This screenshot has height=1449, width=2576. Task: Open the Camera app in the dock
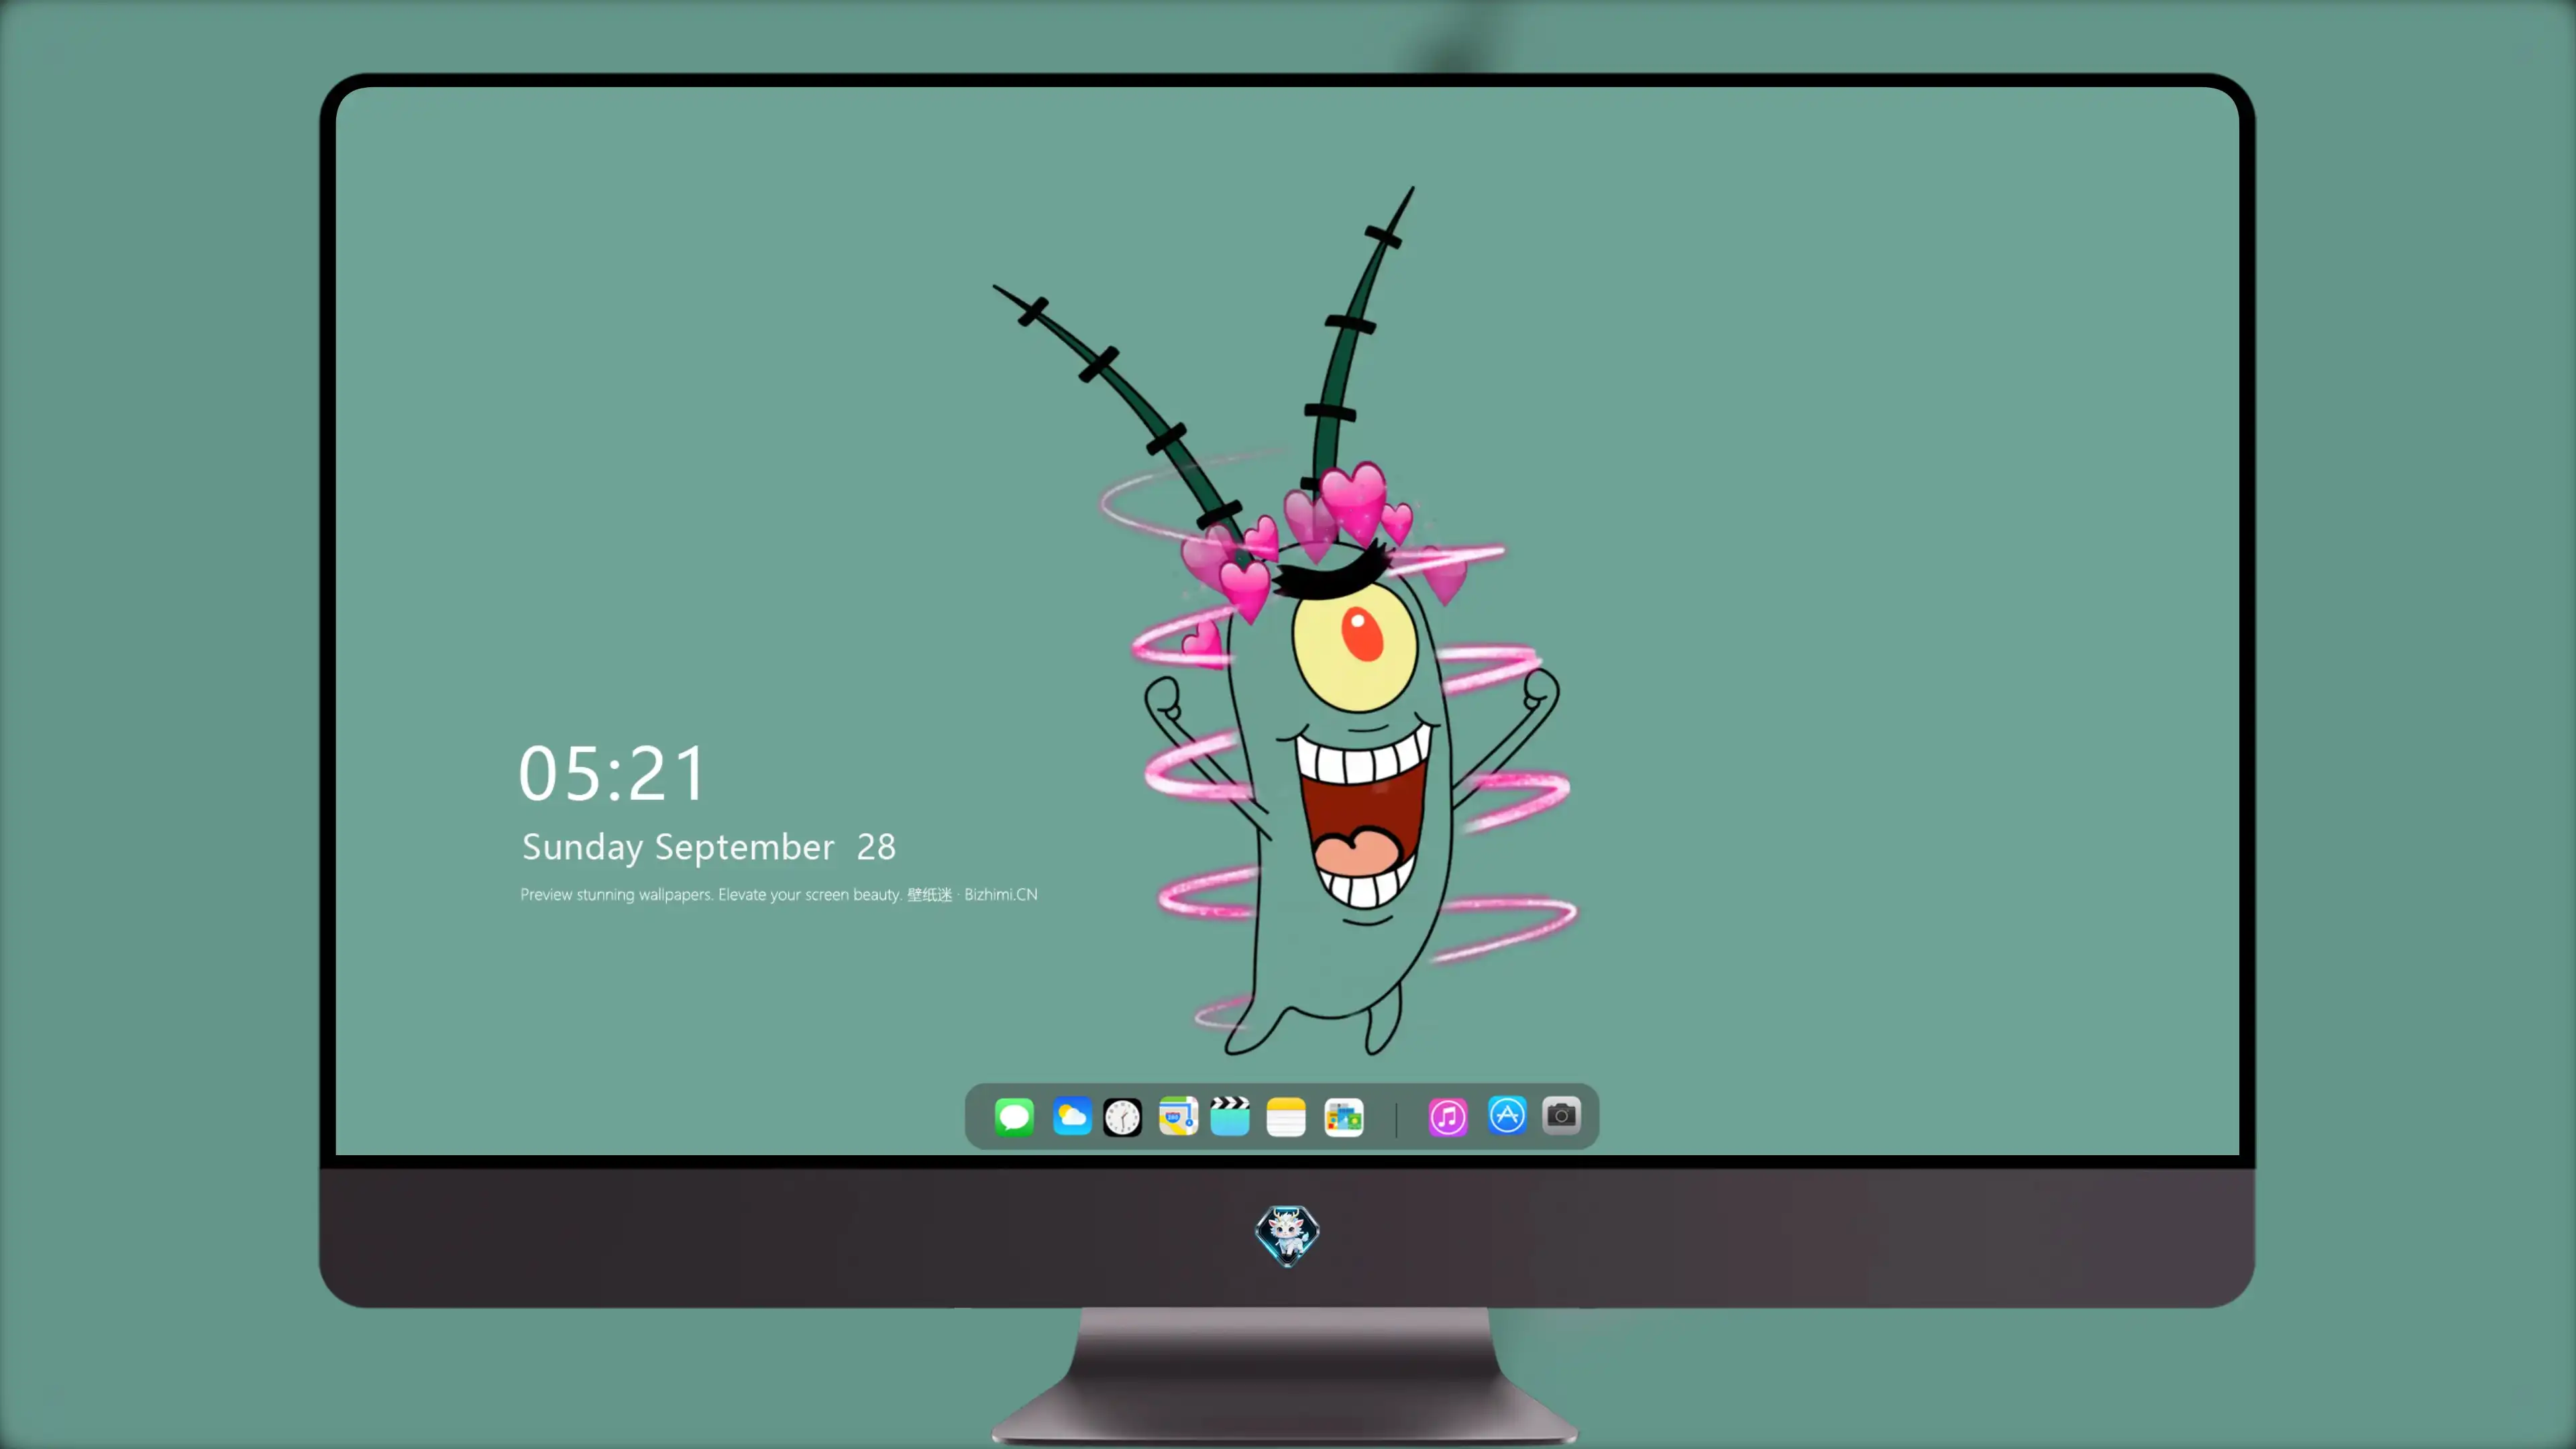pyautogui.click(x=1561, y=1115)
